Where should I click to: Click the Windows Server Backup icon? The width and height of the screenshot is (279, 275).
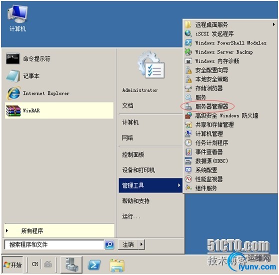(188, 52)
